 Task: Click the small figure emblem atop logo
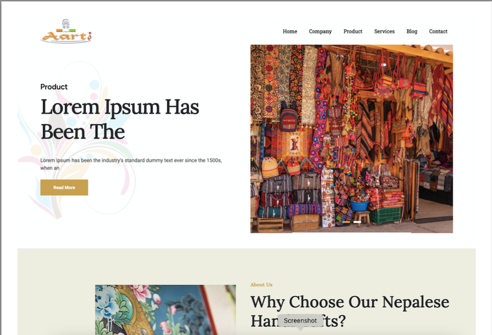pyautogui.click(x=66, y=24)
